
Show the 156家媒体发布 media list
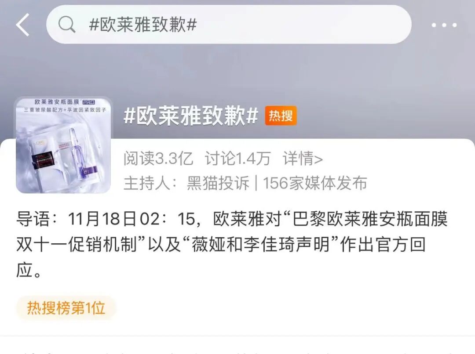click(x=315, y=183)
